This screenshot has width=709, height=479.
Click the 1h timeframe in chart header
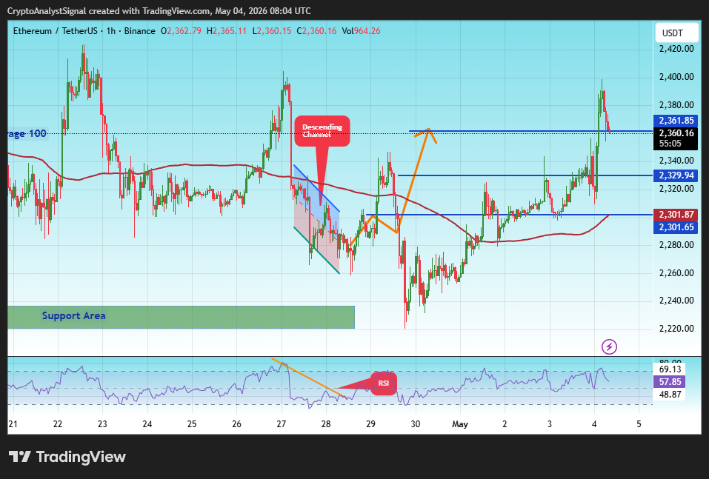coord(111,31)
